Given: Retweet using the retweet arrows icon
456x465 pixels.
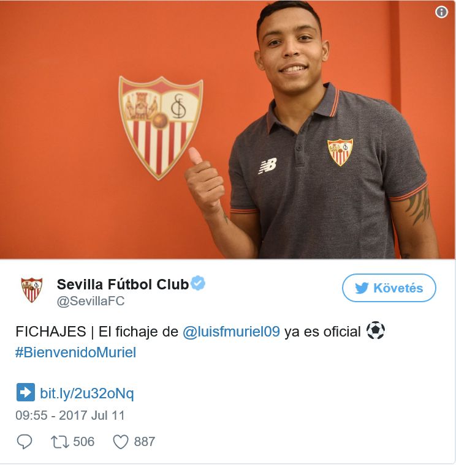Looking at the screenshot, I should click(x=60, y=442).
